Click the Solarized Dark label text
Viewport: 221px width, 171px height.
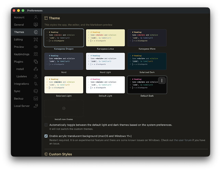(147, 72)
